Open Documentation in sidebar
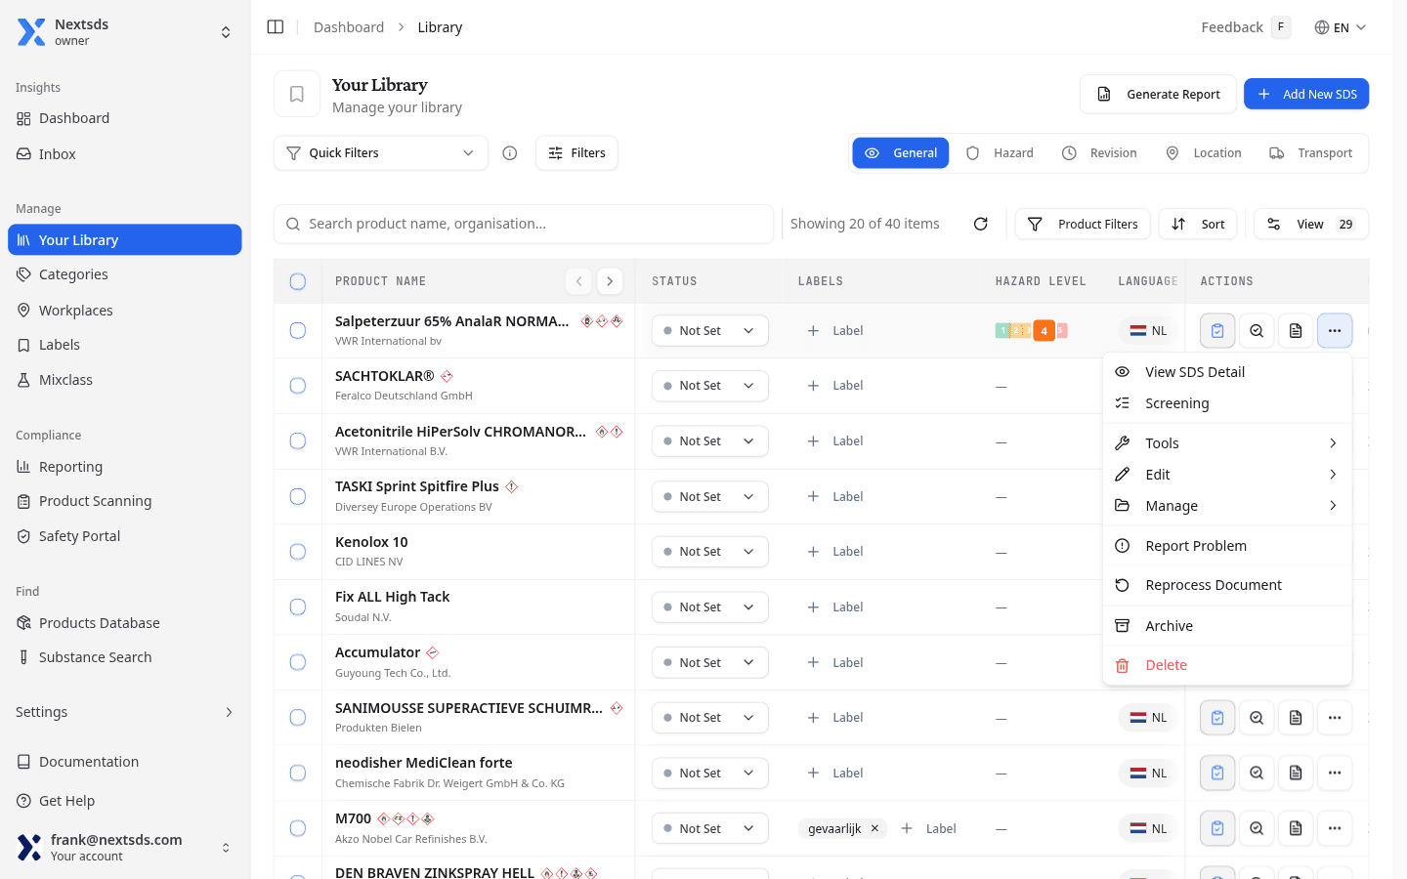1407x879 pixels. tap(125, 762)
